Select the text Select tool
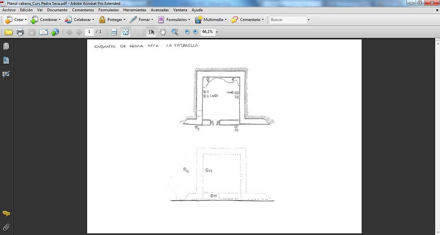 coord(151,32)
